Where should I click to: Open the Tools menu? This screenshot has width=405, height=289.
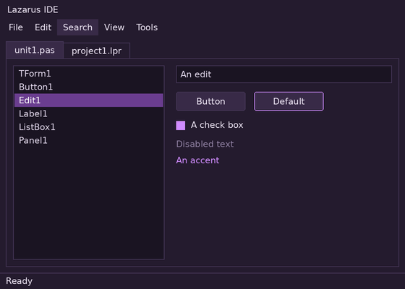click(x=147, y=27)
